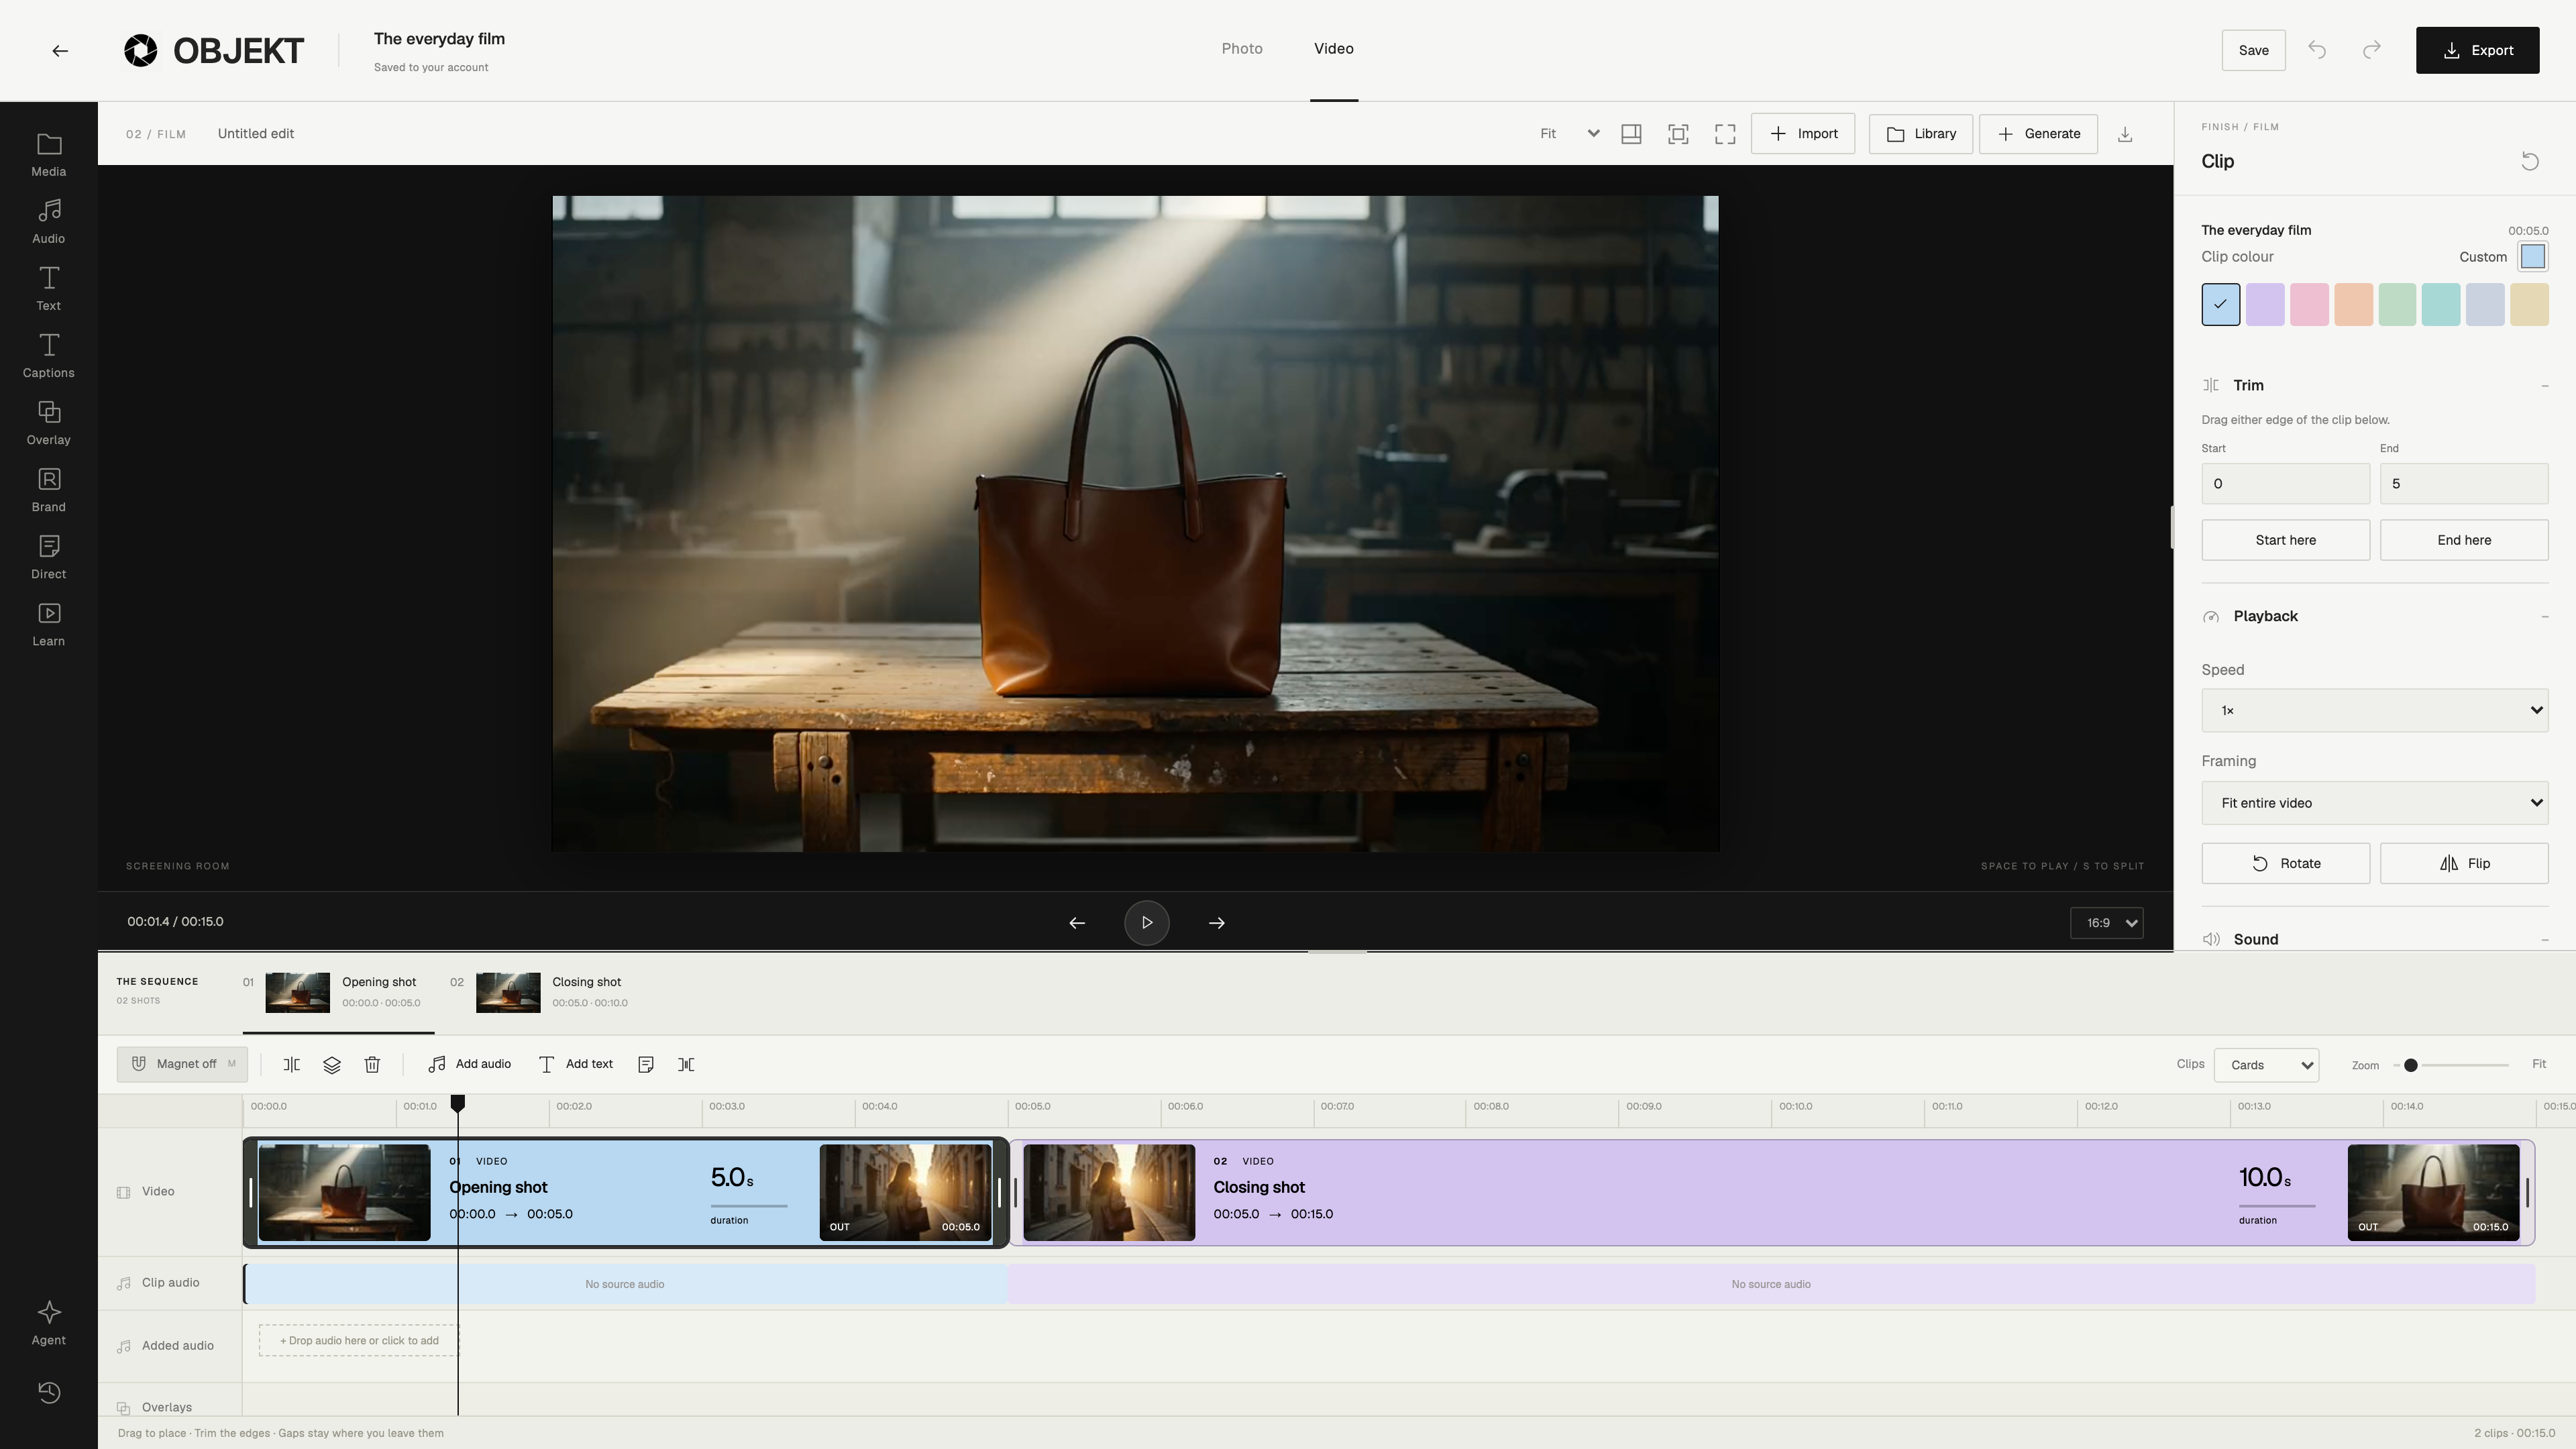Click the layers icon in timeline toolbar

[332, 1064]
